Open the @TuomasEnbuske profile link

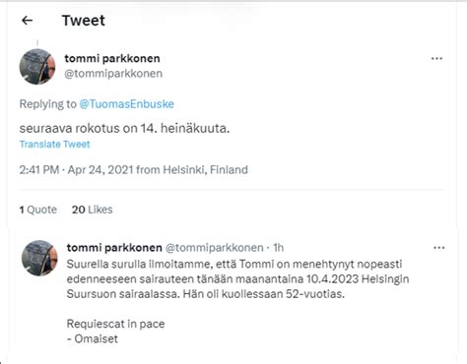pos(126,104)
